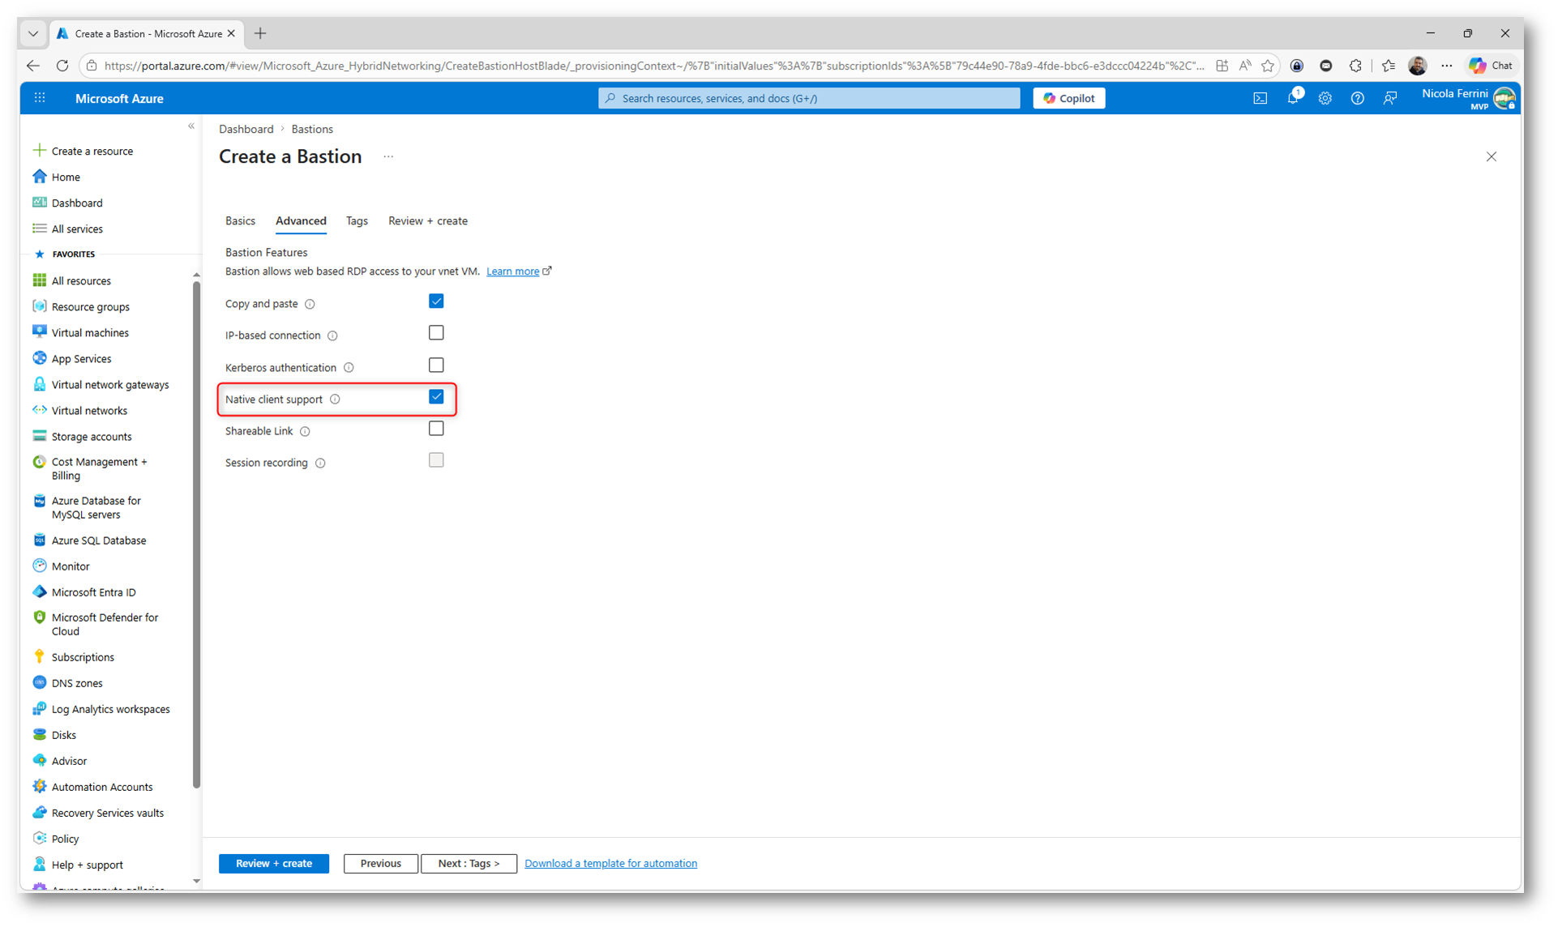Open ellipsis menu beside Create a Bastion
Viewport: 1558px width, 927px height.
click(x=388, y=157)
